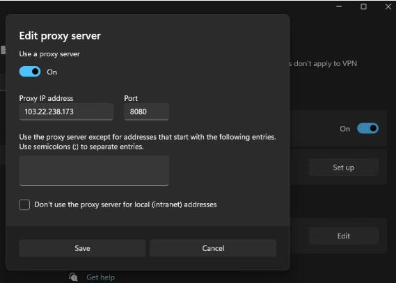This screenshot has height=283, width=396.
Task: Click the Edit button behind the dialog
Action: [344, 236]
